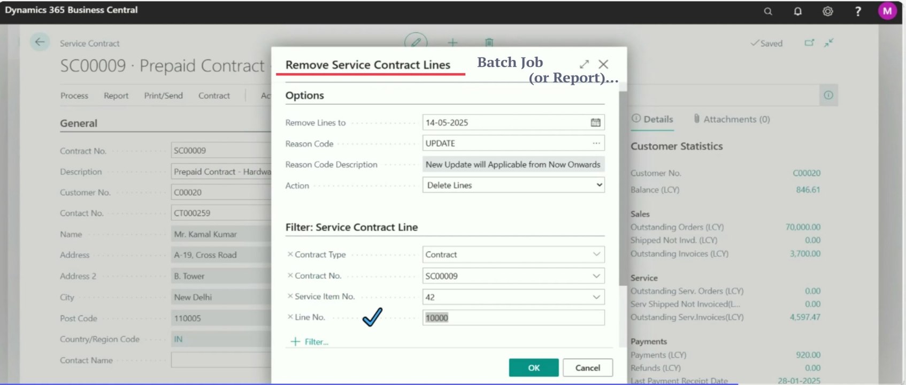Open the help question mark icon
906x385 pixels.
pos(858,11)
